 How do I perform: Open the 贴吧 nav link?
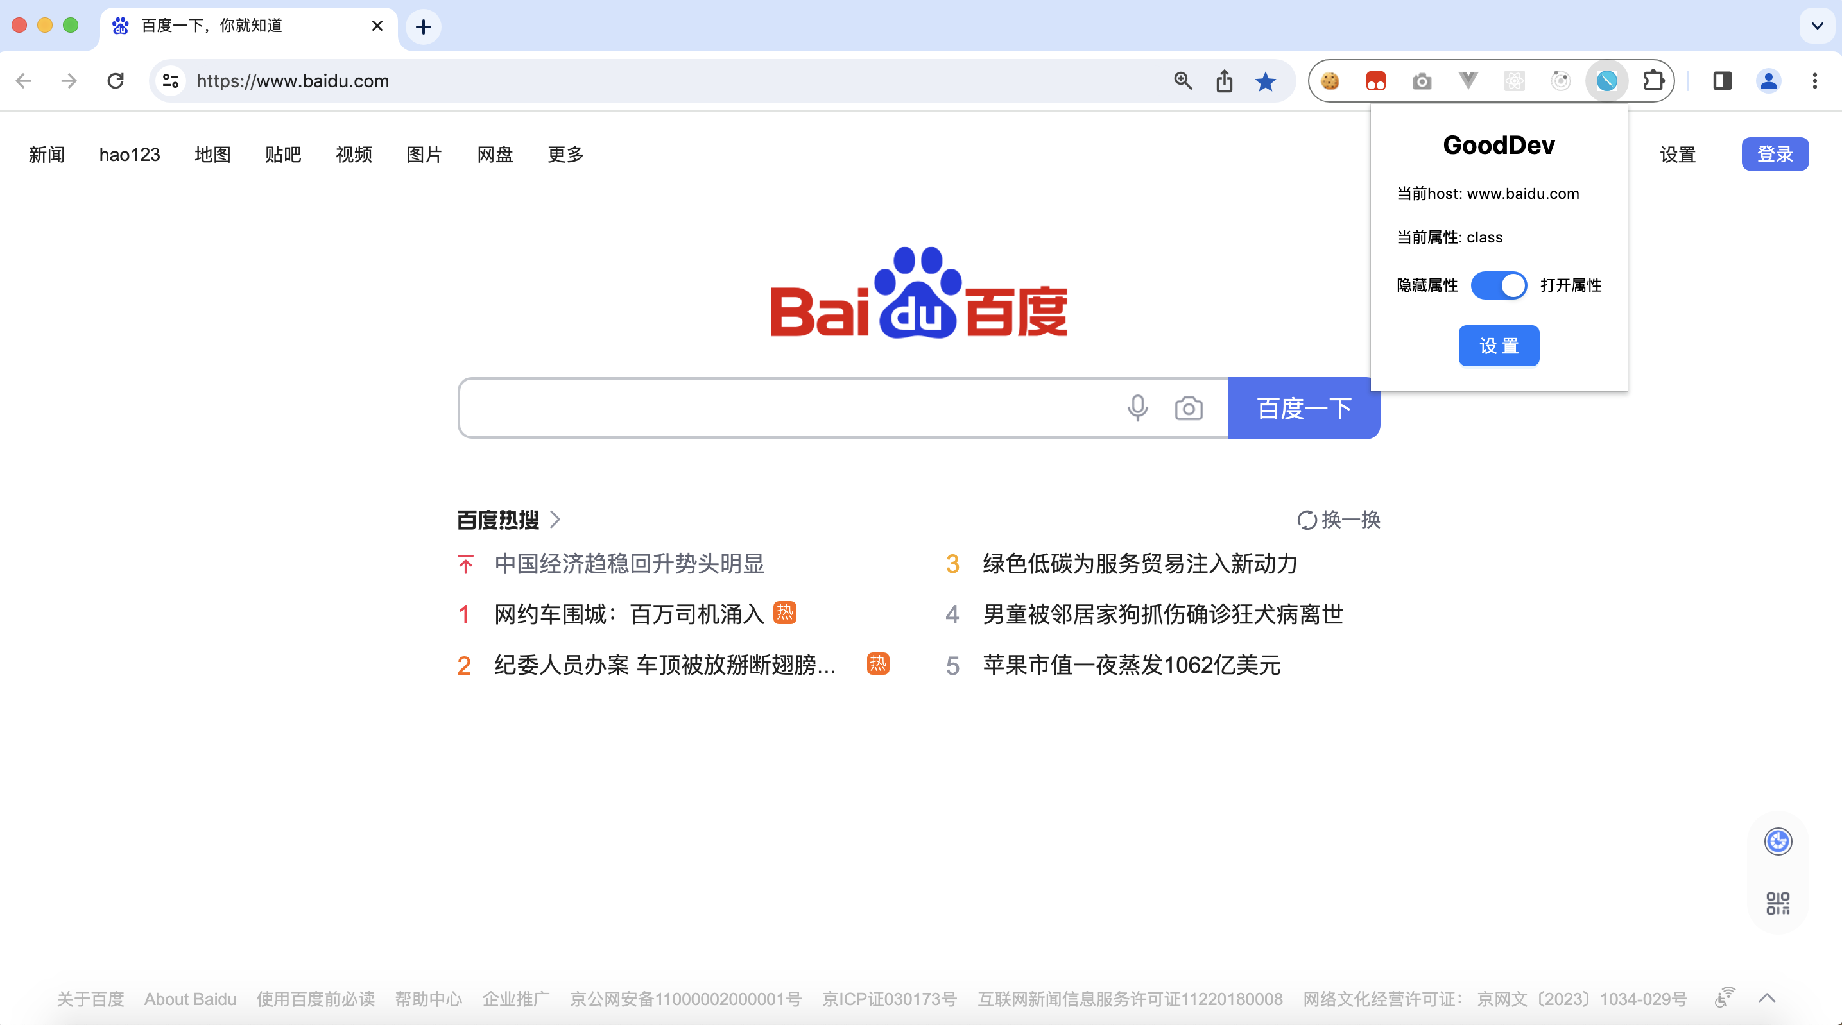coord(283,155)
